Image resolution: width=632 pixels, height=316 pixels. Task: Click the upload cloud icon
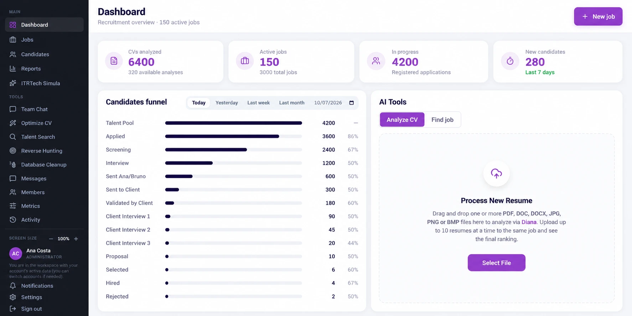pyautogui.click(x=496, y=173)
